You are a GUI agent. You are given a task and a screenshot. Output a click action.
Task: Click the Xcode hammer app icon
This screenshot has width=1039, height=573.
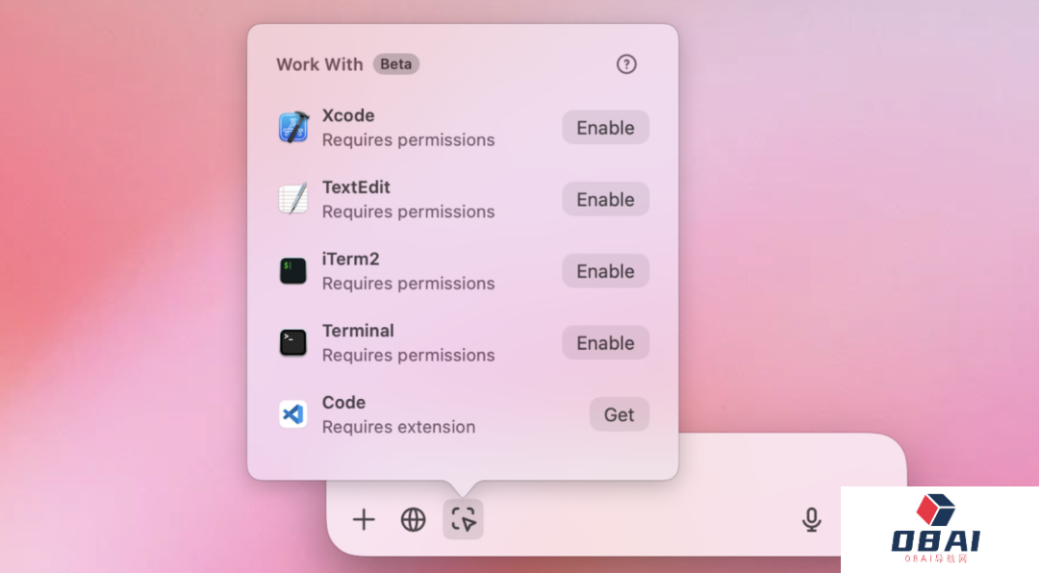coord(293,128)
